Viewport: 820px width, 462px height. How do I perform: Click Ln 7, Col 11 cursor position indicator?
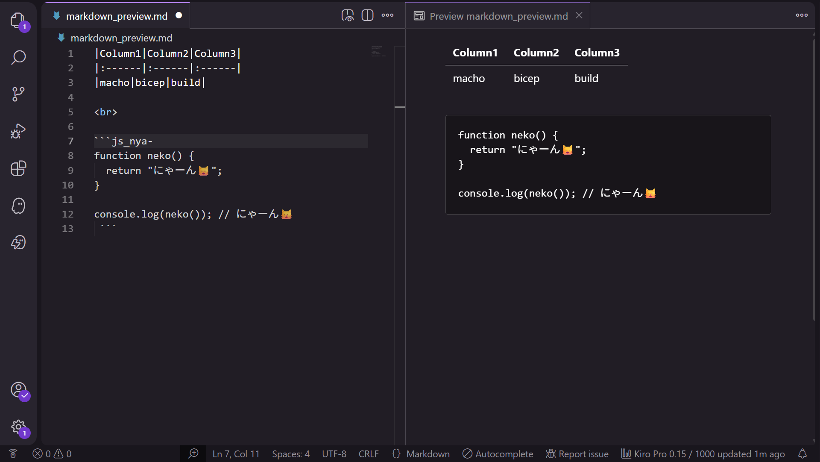(236, 454)
